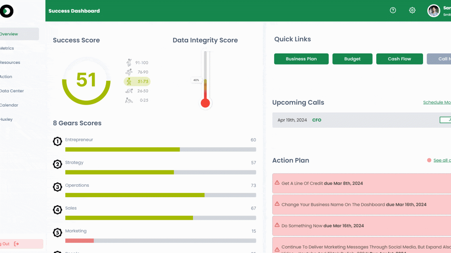Screen dimensions: 451x253
Task: Open the Apr 19th, 2024 CFO call row
Action: click(x=361, y=120)
